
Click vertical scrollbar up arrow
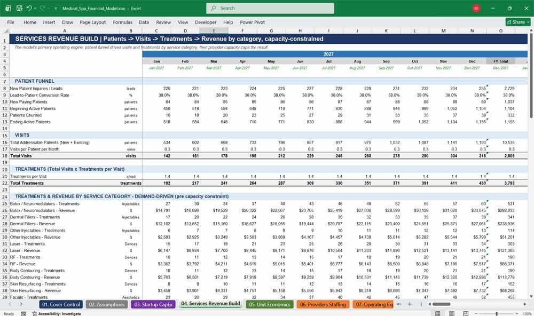[531, 30]
